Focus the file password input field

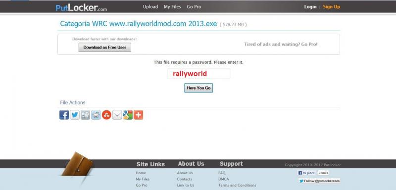click(199, 74)
